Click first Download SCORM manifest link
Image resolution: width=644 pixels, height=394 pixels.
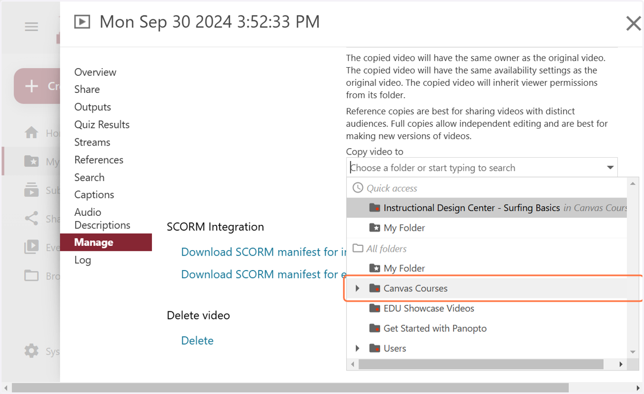[264, 252]
